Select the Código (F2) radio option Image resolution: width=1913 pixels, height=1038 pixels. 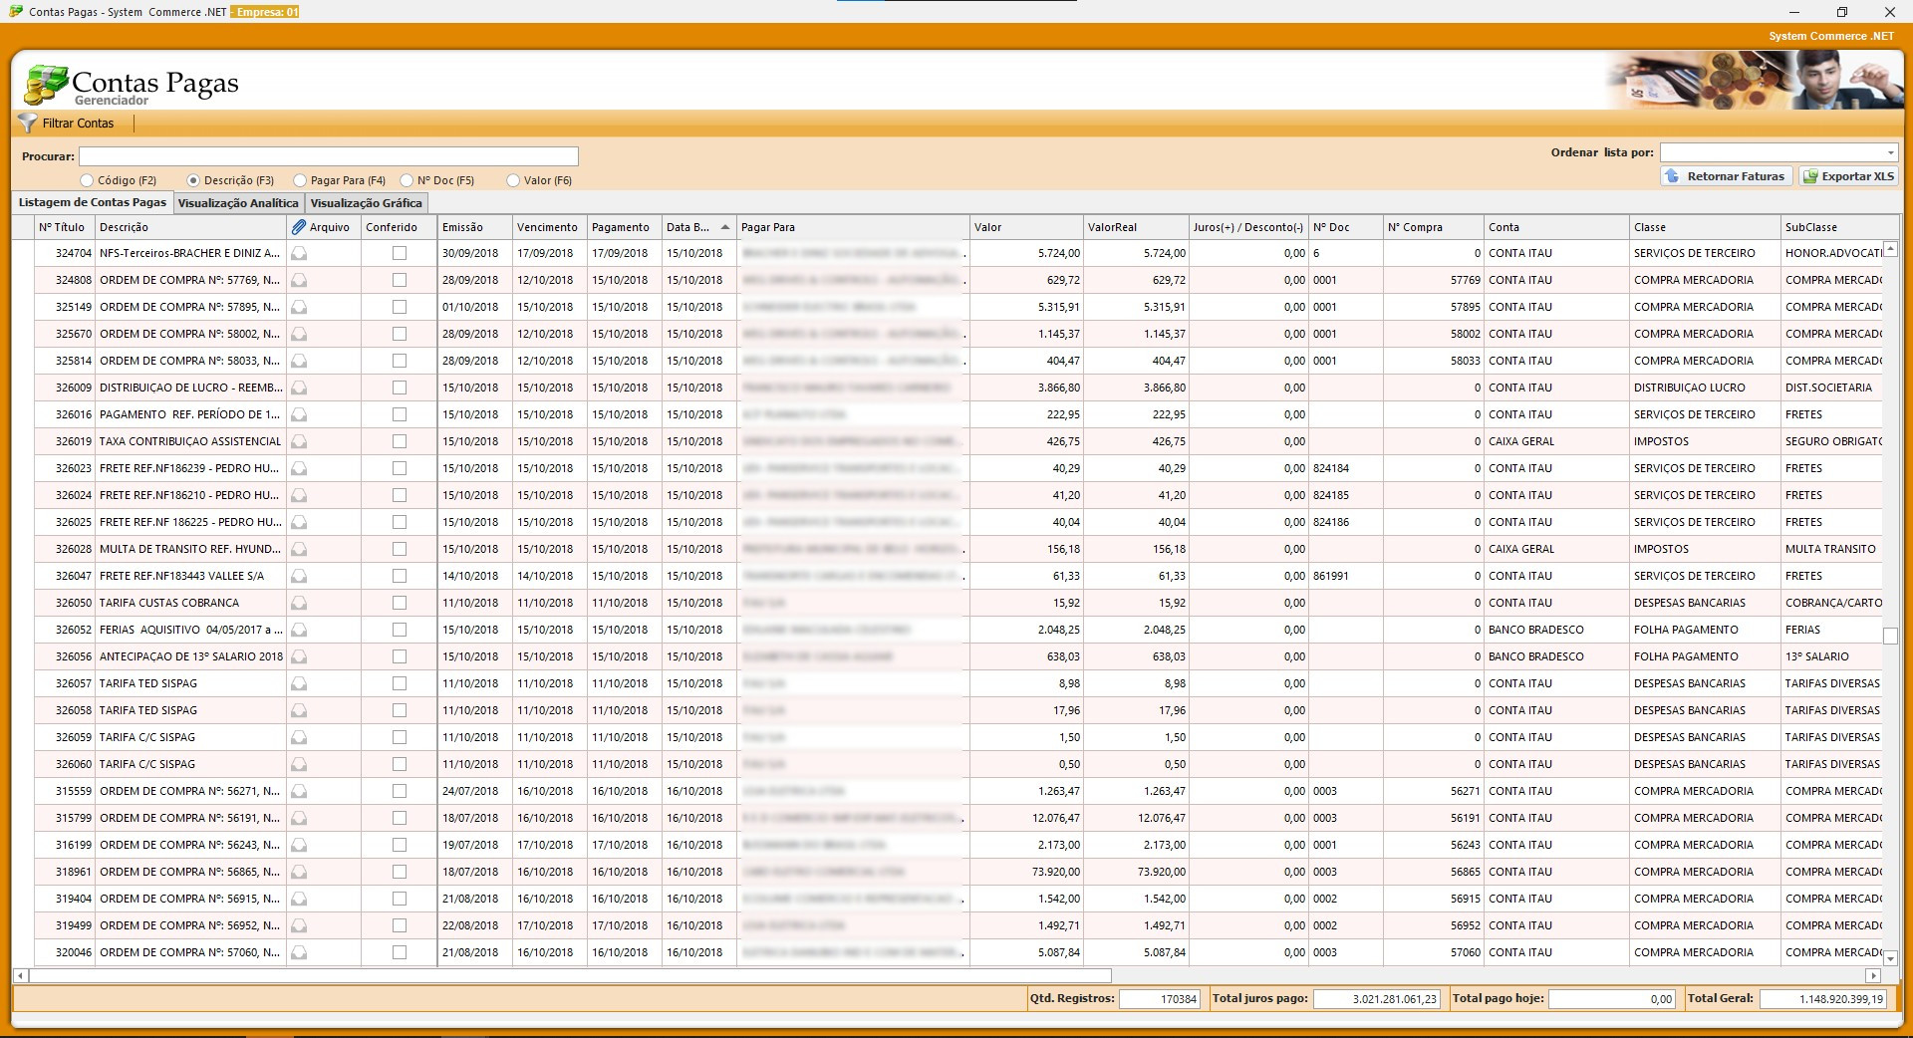tap(87, 180)
